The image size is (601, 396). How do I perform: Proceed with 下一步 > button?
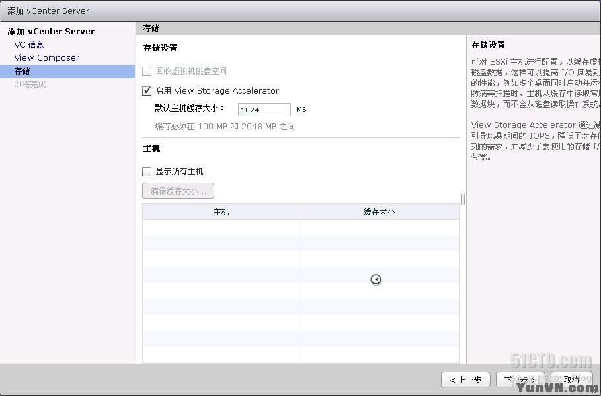coord(520,379)
